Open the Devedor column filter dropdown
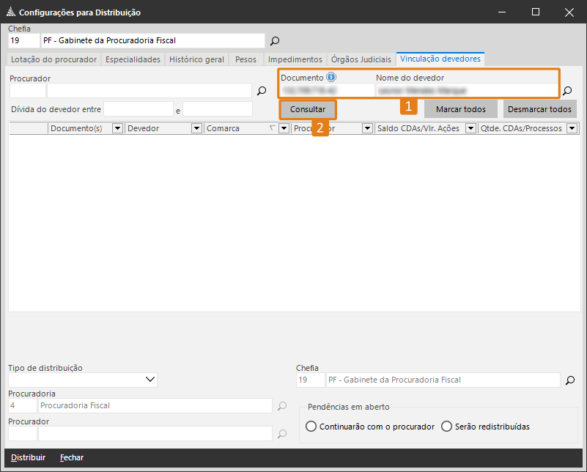 (196, 128)
